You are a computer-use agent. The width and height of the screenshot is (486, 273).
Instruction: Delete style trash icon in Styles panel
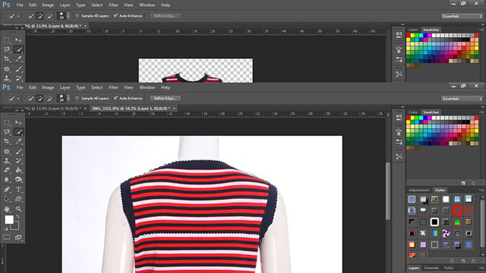[473, 261]
